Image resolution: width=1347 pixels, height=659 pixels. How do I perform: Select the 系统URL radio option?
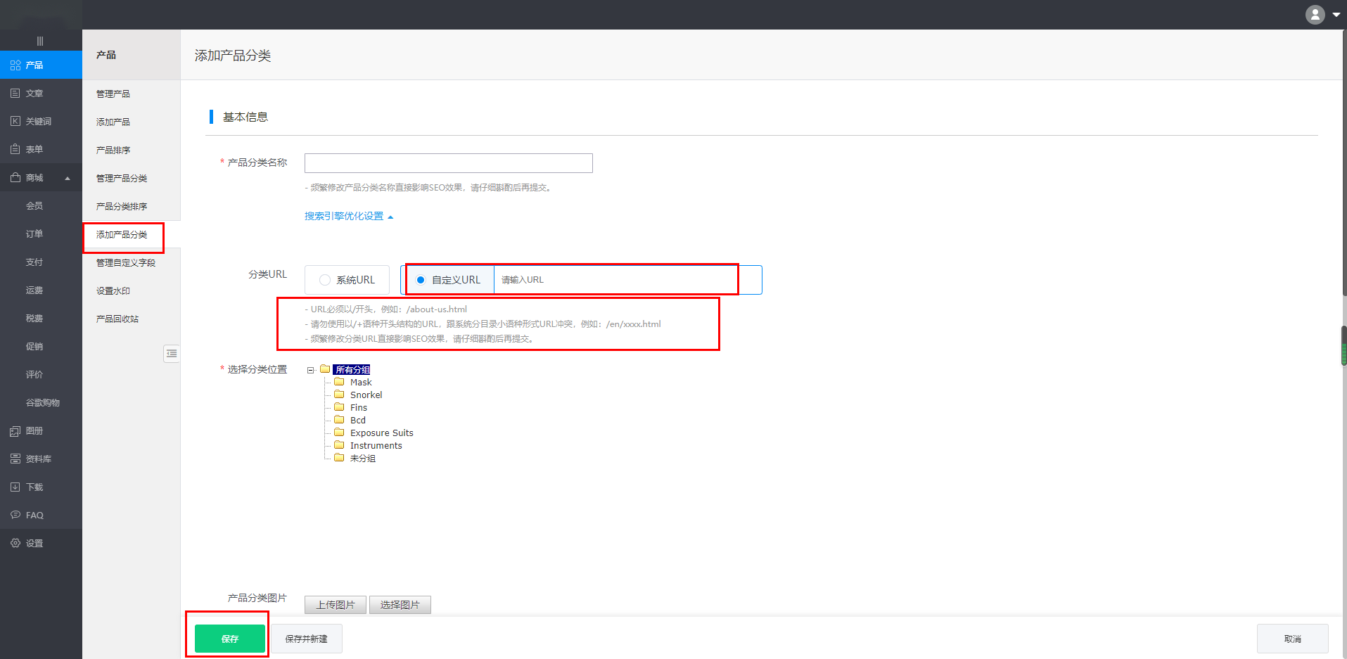325,280
